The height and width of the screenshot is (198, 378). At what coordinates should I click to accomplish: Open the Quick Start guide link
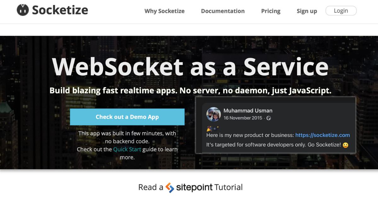click(127, 149)
